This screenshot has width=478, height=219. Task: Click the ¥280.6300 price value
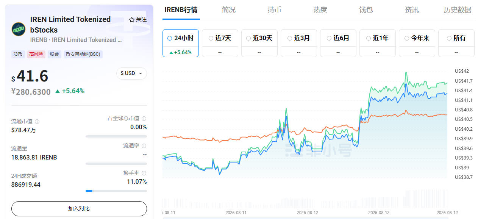coord(31,92)
